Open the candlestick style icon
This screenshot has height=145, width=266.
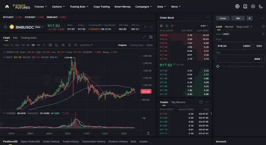[x=63, y=45]
